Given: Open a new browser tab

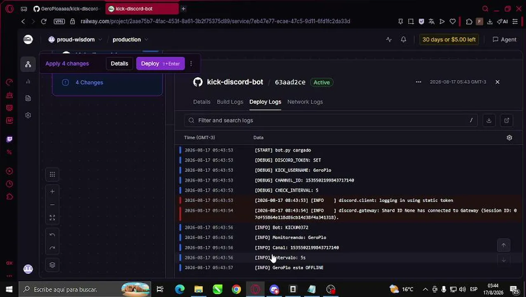Looking at the screenshot, I should click(183, 9).
